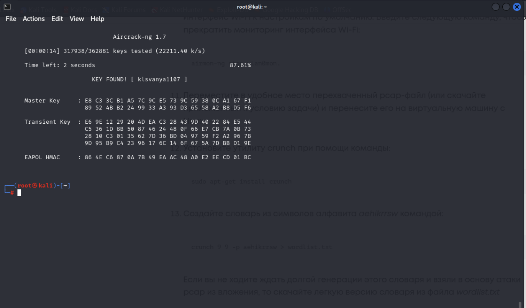The image size is (526, 308).
Task: Open the Actions menu
Action: (x=33, y=19)
